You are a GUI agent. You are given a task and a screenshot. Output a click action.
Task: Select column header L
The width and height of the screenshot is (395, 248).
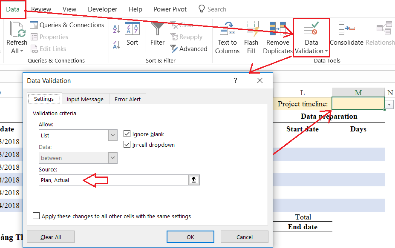point(303,93)
